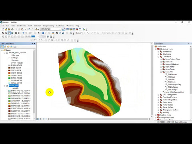Select the Zoom In tool

tap(3, 33)
